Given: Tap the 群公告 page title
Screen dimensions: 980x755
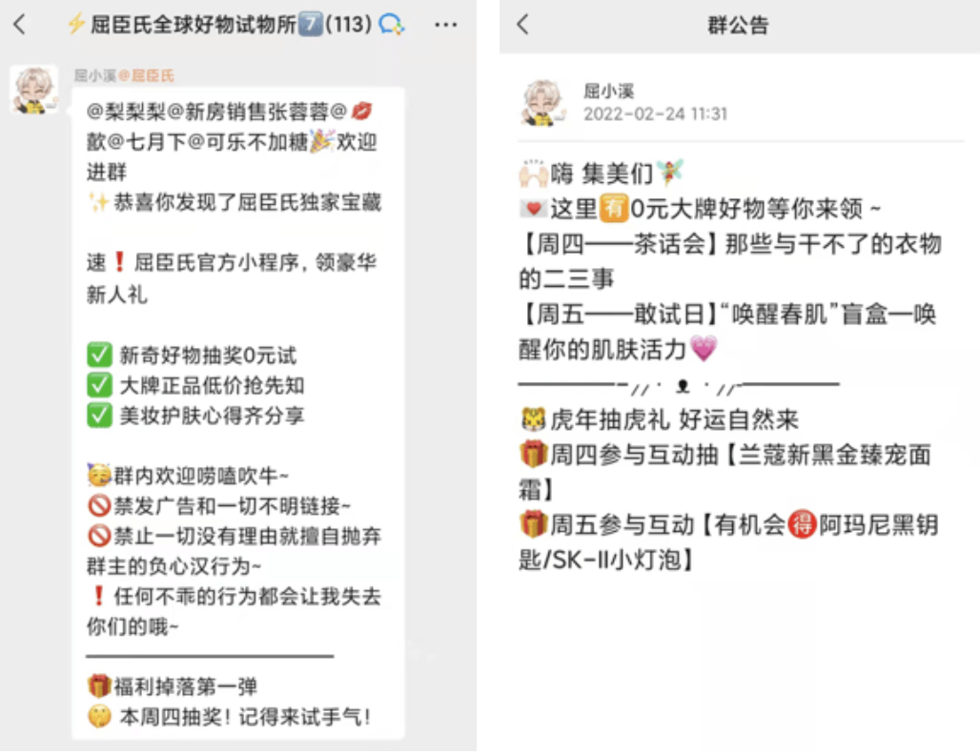Looking at the screenshot, I should [x=738, y=25].
